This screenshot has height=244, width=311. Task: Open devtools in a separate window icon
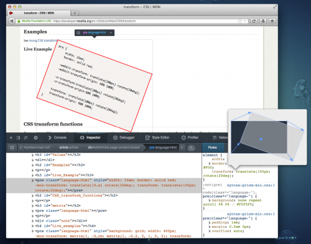(x=26, y=138)
